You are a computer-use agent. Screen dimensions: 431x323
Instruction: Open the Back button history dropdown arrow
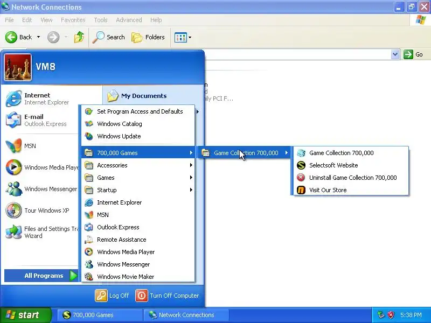point(38,37)
